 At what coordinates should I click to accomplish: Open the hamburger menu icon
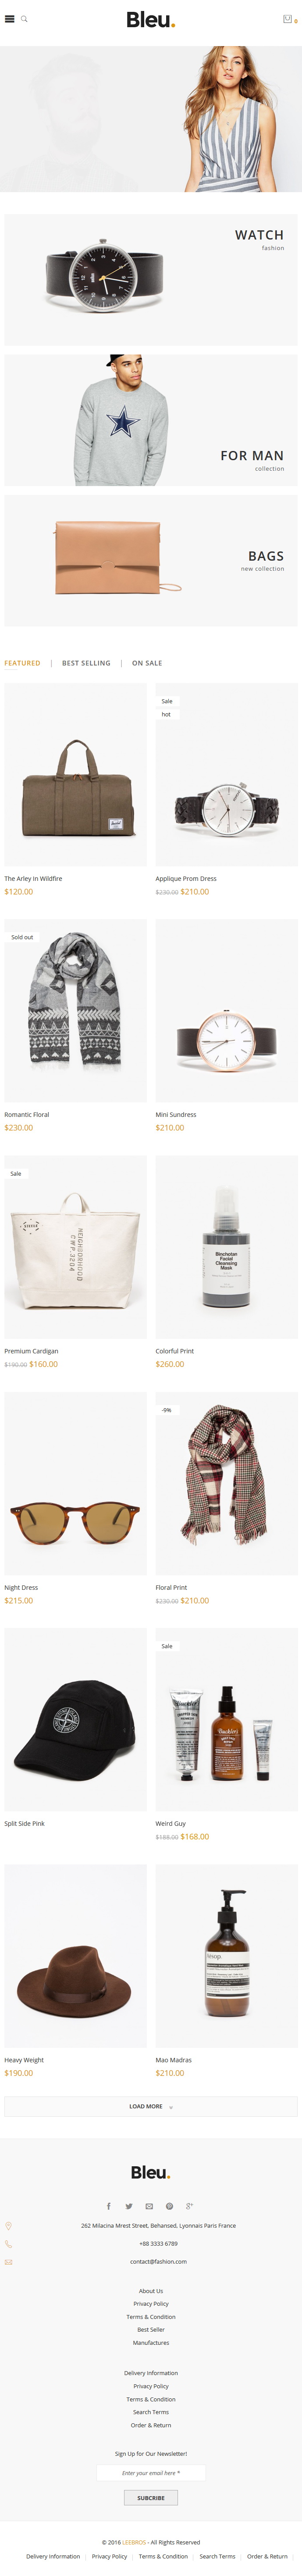click(x=10, y=19)
